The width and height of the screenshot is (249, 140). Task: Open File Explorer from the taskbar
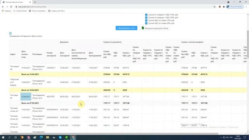pos(47,137)
